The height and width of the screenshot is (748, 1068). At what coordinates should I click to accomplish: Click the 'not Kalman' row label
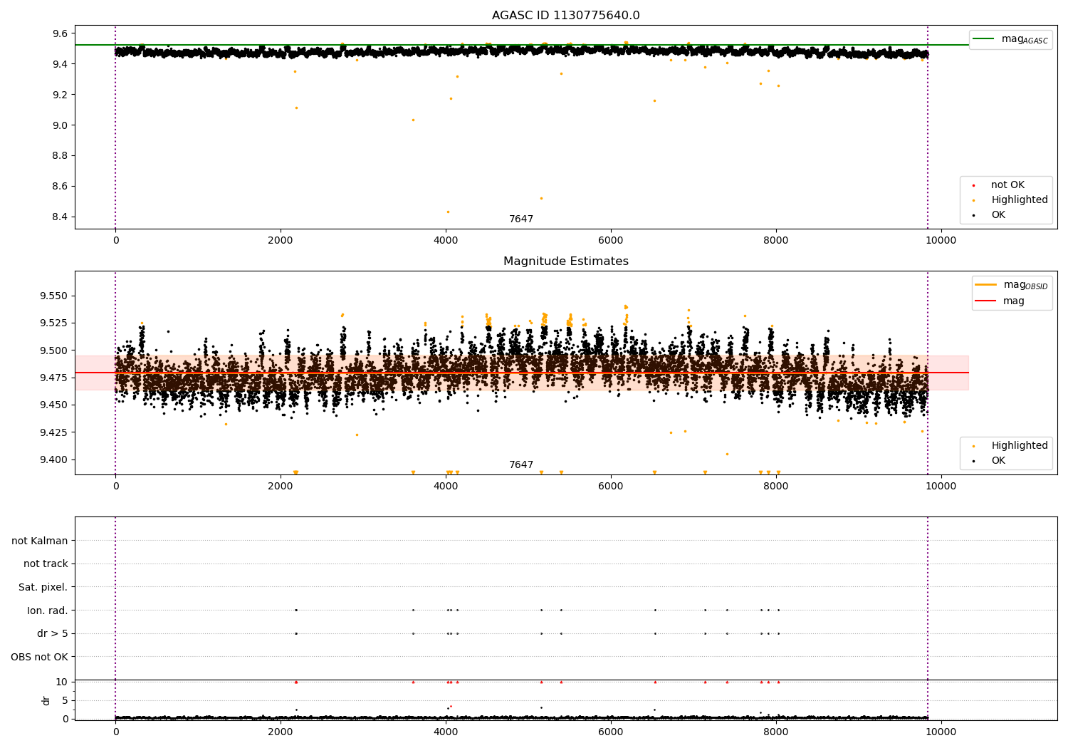point(40,541)
